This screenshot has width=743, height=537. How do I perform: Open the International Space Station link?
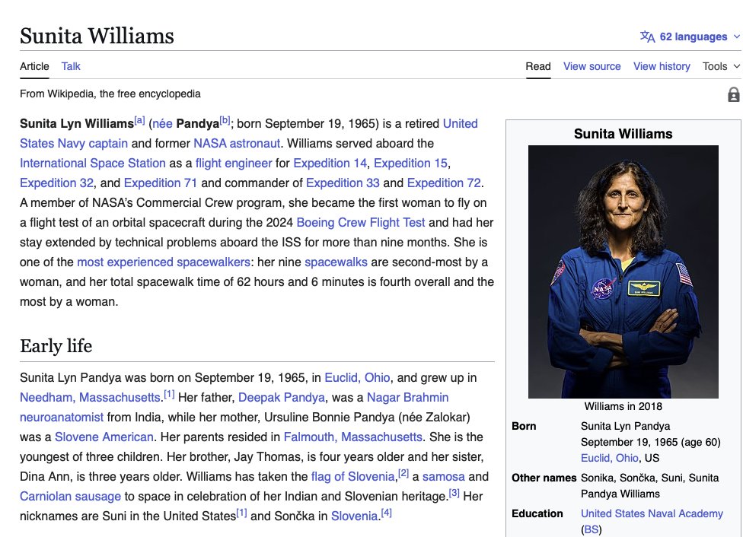pyautogui.click(x=92, y=164)
